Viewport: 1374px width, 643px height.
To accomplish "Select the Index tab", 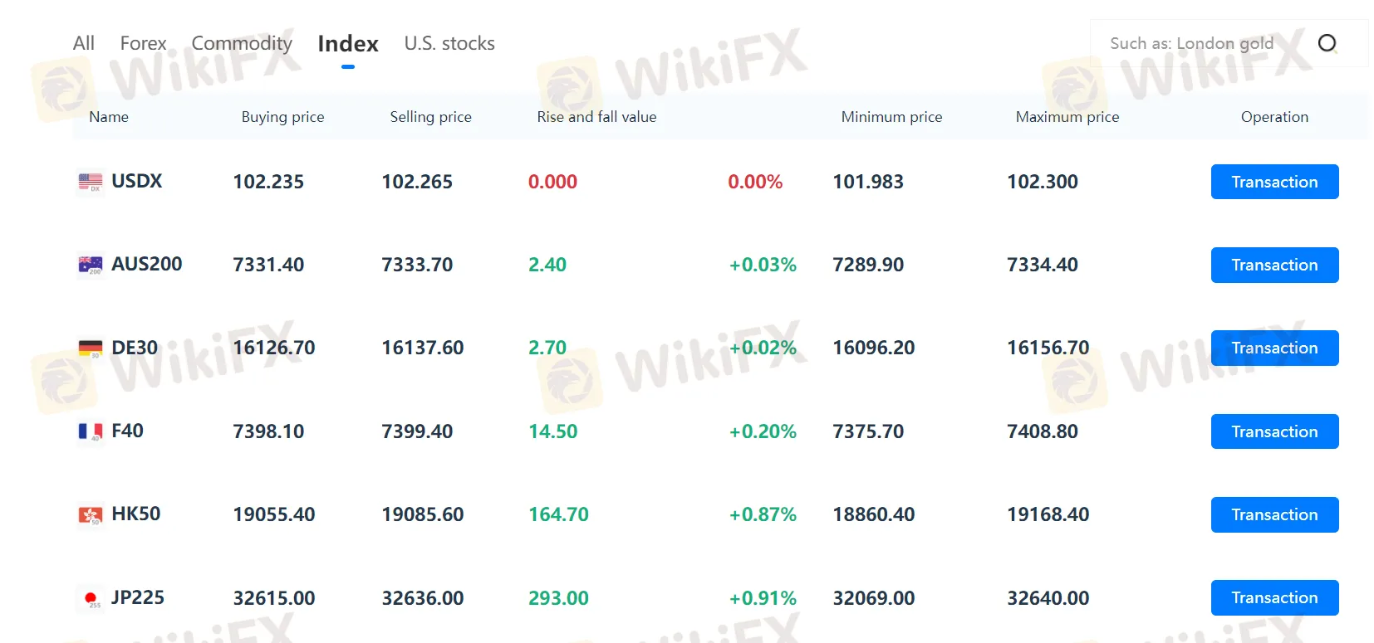I will click(348, 43).
